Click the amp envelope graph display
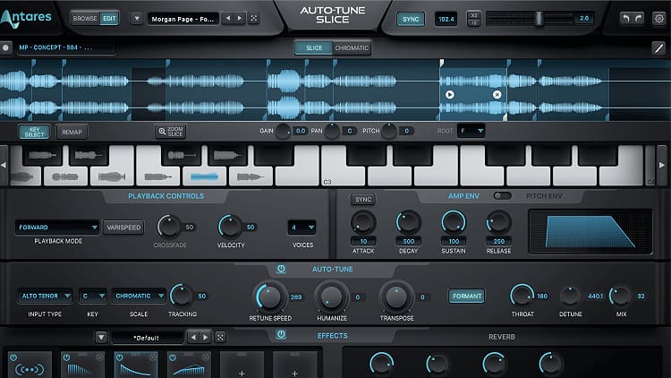Image resolution: width=671 pixels, height=378 pixels. click(x=590, y=232)
